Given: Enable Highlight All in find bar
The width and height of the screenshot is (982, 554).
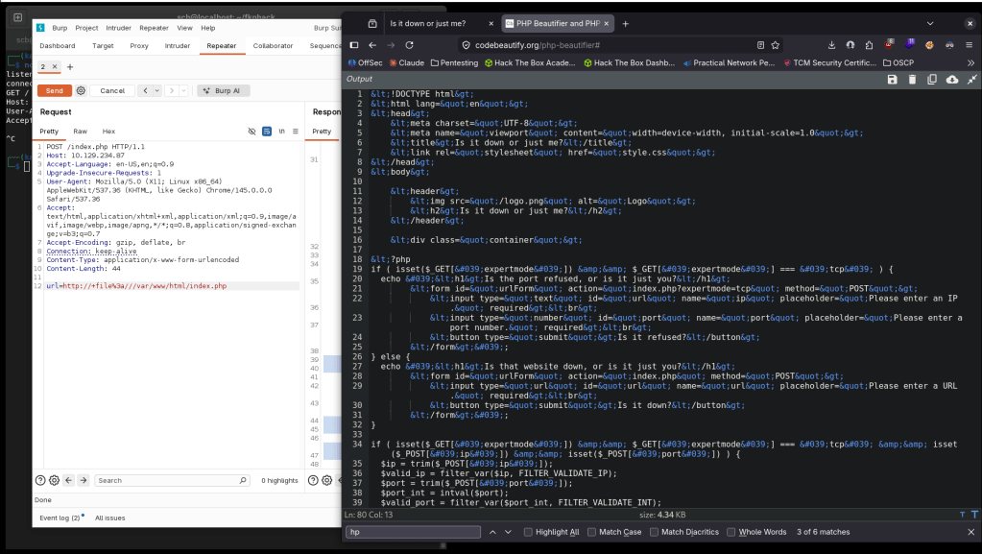Looking at the screenshot, I should (x=529, y=532).
